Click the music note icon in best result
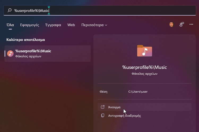Image resolution: width=199 pixels, height=132 pixels. (x=10, y=54)
